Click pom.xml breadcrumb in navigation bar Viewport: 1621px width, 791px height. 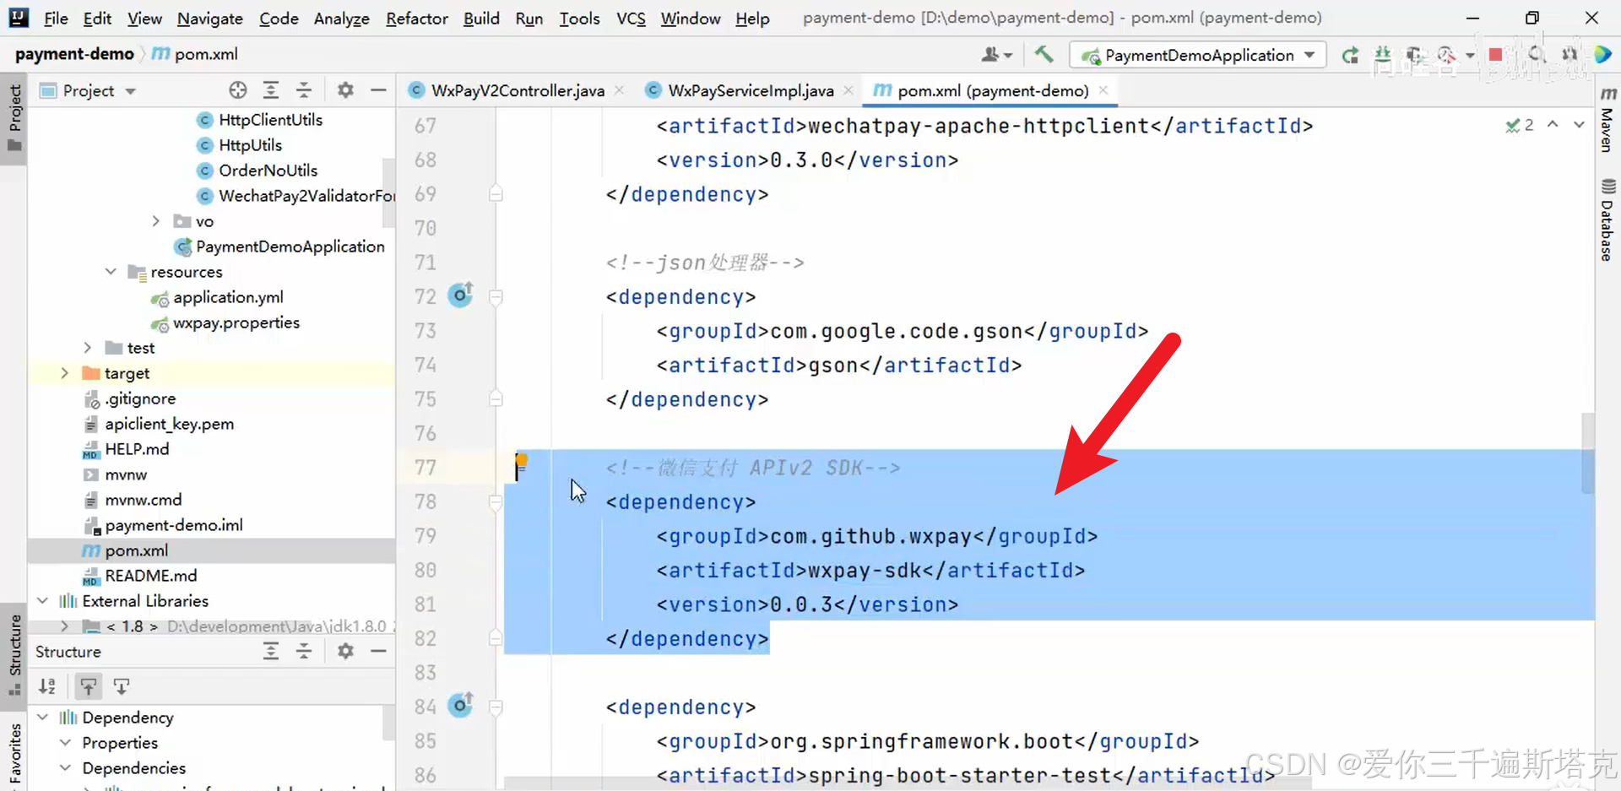point(196,54)
